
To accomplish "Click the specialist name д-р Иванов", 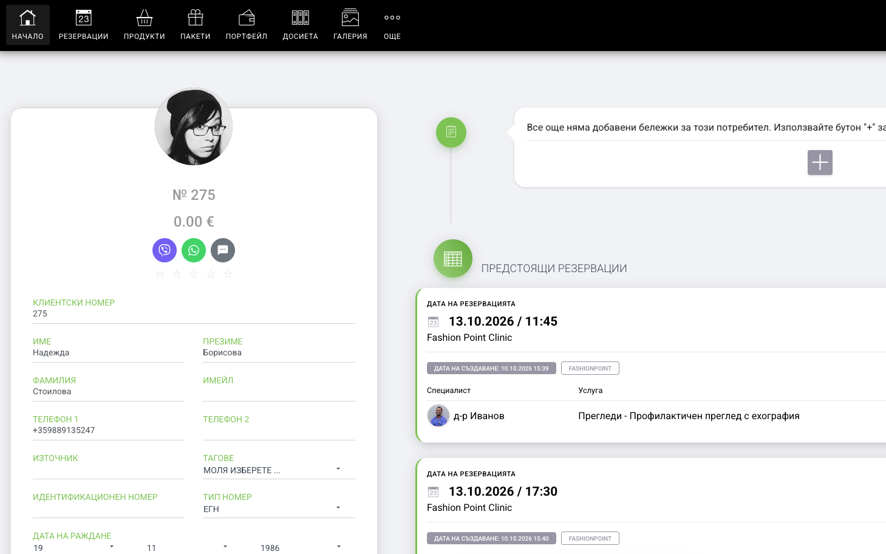I will click(479, 416).
